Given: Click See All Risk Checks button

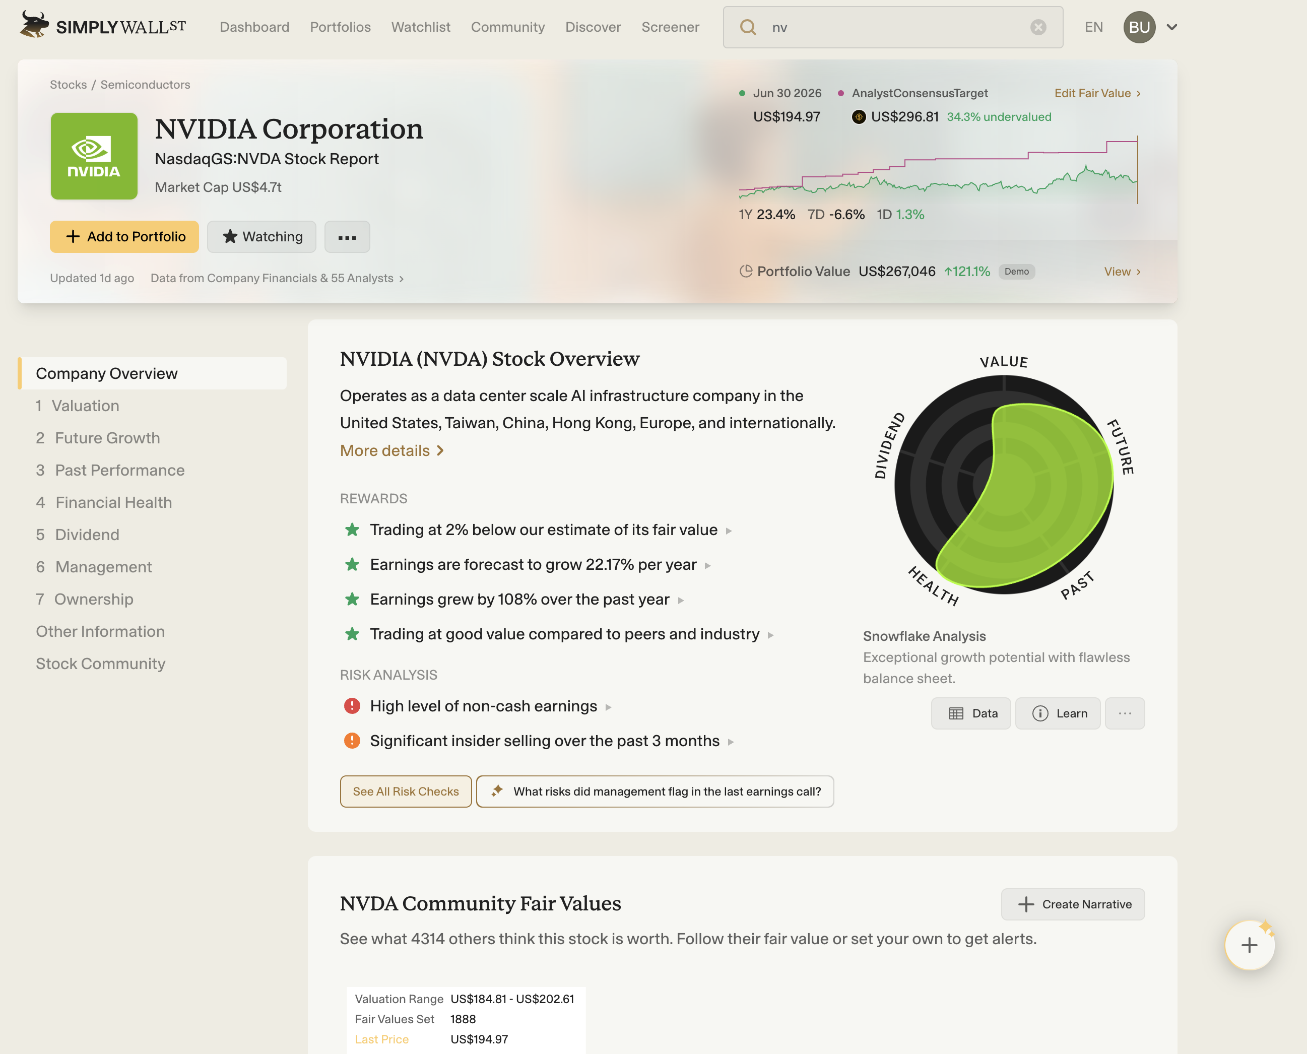Looking at the screenshot, I should (x=406, y=791).
